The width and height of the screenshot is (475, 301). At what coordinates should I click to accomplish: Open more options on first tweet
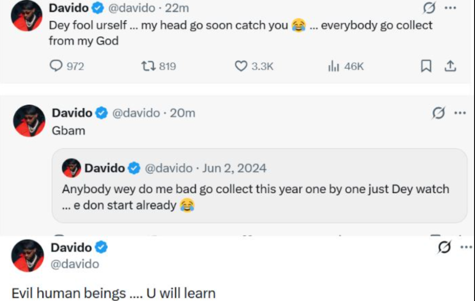click(450, 8)
